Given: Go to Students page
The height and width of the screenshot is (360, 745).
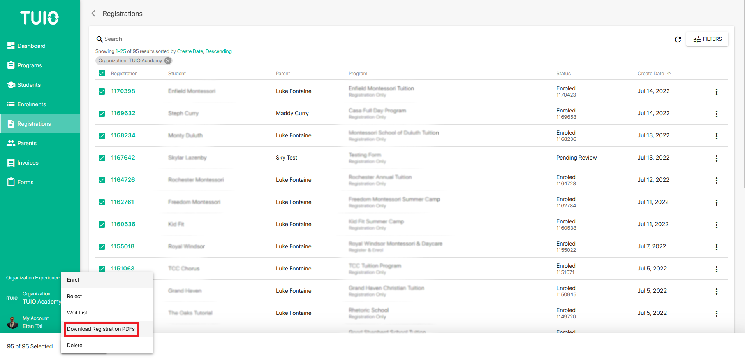Looking at the screenshot, I should pyautogui.click(x=40, y=85).
